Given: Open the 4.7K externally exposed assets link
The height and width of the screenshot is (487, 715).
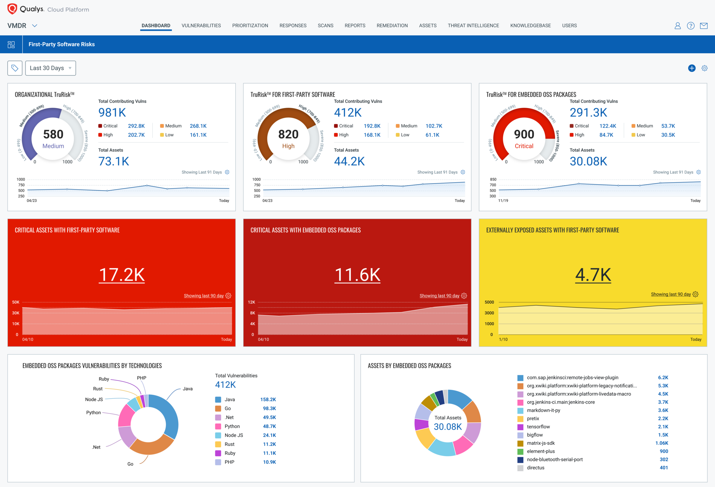Looking at the screenshot, I should tap(593, 275).
